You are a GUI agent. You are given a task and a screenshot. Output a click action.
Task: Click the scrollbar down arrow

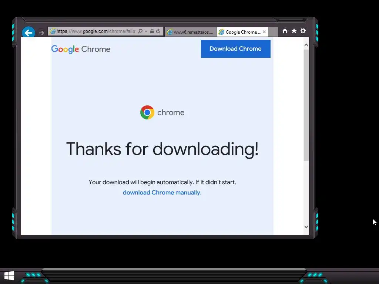[x=306, y=227]
